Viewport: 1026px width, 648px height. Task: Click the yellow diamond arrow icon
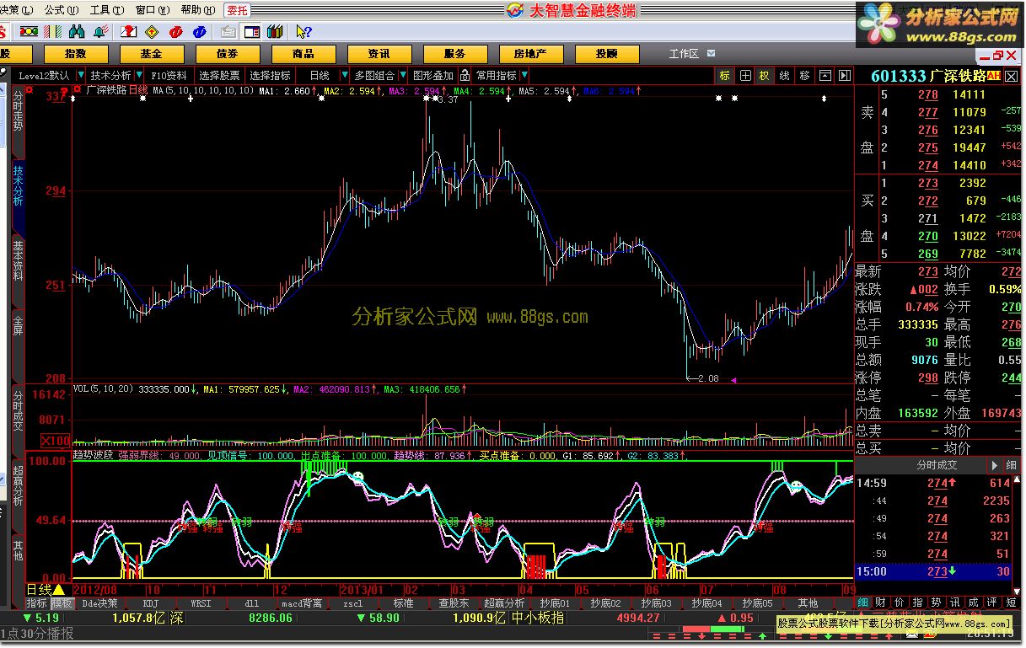point(152,31)
